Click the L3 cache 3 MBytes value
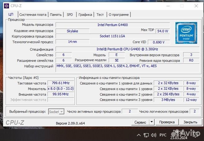 tap(168, 100)
